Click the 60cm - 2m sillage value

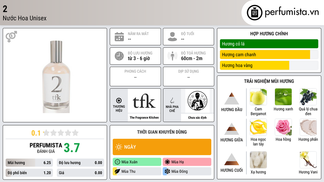[x=192, y=58]
